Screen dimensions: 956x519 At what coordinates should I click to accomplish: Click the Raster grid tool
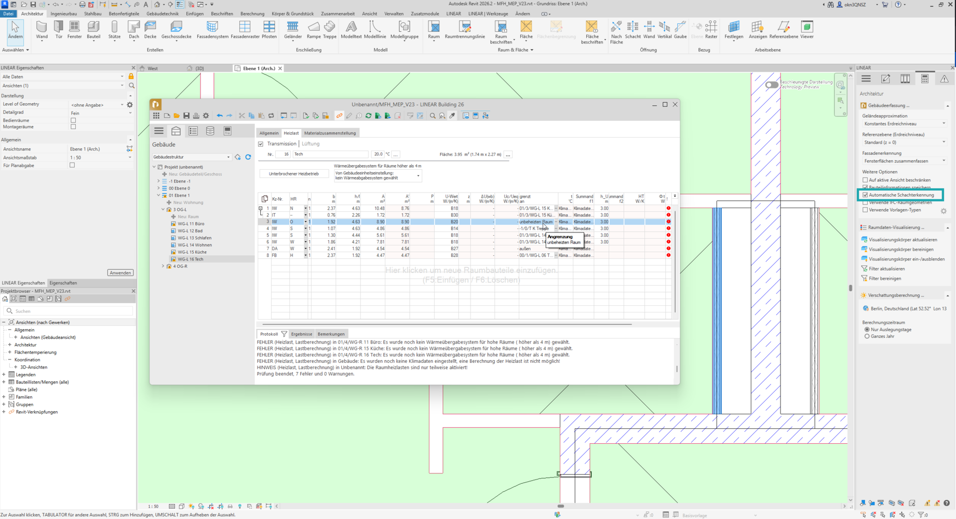(x=711, y=30)
